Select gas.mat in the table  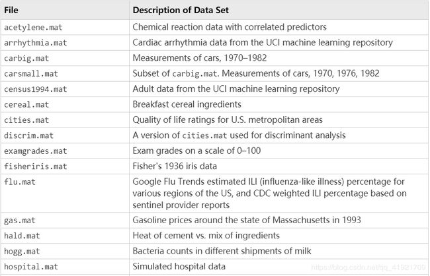point(19,221)
